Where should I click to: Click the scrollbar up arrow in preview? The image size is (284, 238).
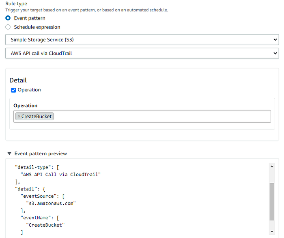pyautogui.click(x=272, y=166)
